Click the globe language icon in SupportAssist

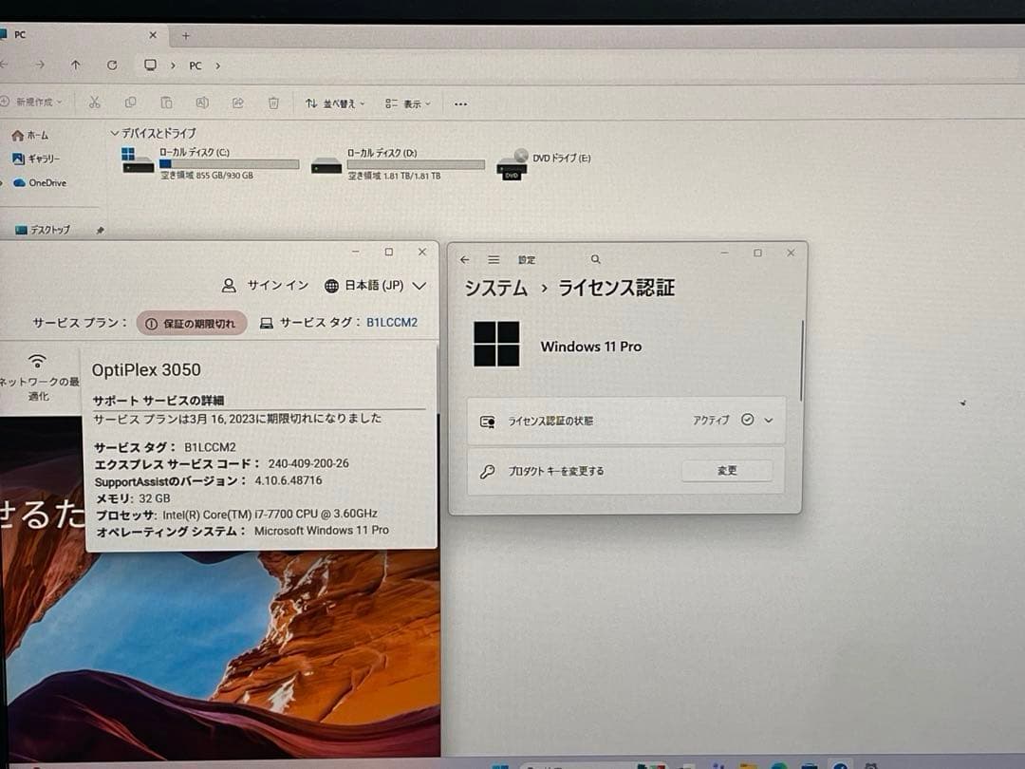(331, 286)
